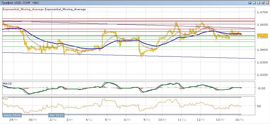The height and width of the screenshot is (124, 270).
Task: Click the horizontal split window icon
Action: 258,2
